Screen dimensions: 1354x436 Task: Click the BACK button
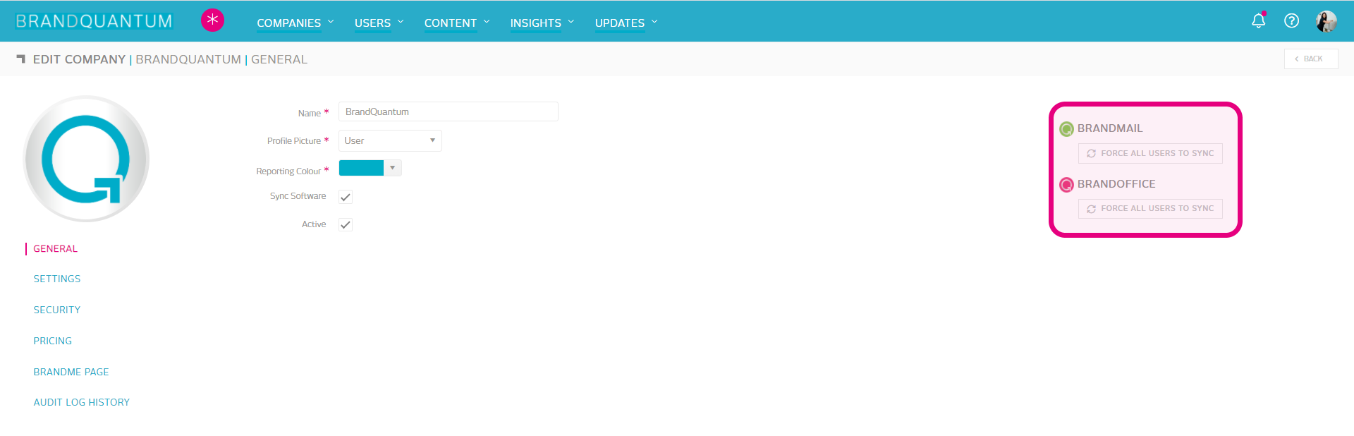(1311, 59)
